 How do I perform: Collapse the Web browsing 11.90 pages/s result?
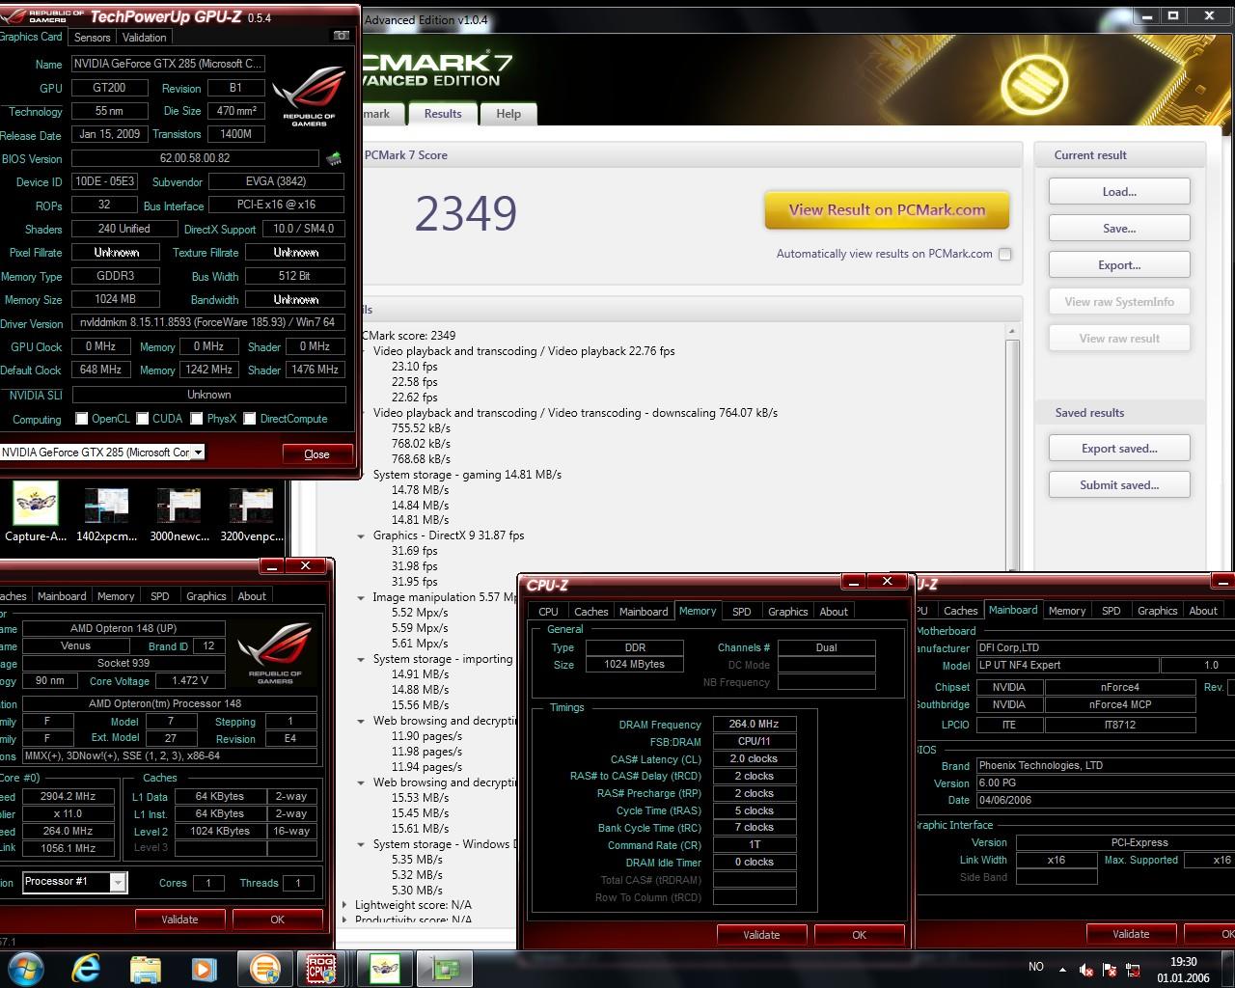tap(361, 721)
